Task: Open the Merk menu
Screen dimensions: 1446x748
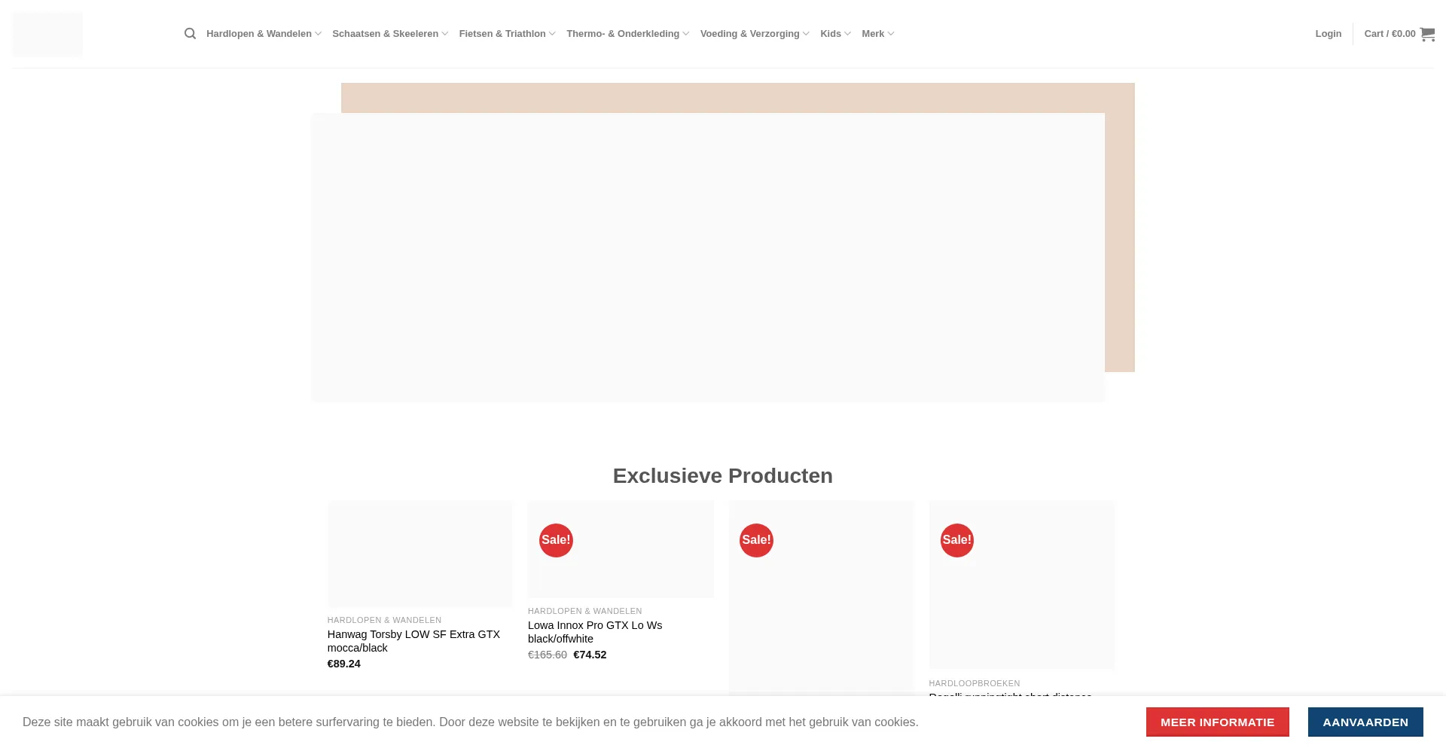Action: coord(877,34)
